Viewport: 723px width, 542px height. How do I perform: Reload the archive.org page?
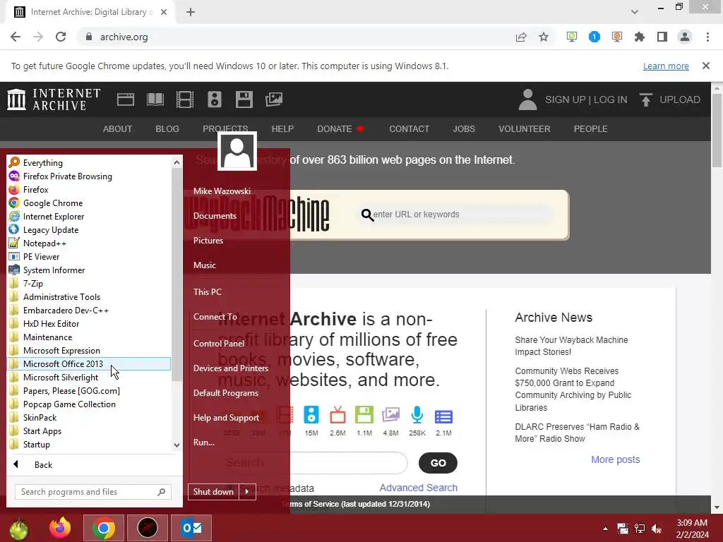pyautogui.click(x=61, y=37)
